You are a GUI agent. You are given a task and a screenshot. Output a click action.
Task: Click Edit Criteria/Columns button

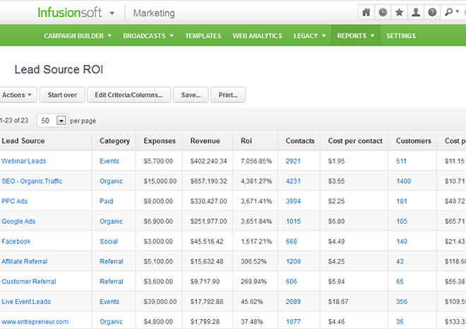point(129,95)
